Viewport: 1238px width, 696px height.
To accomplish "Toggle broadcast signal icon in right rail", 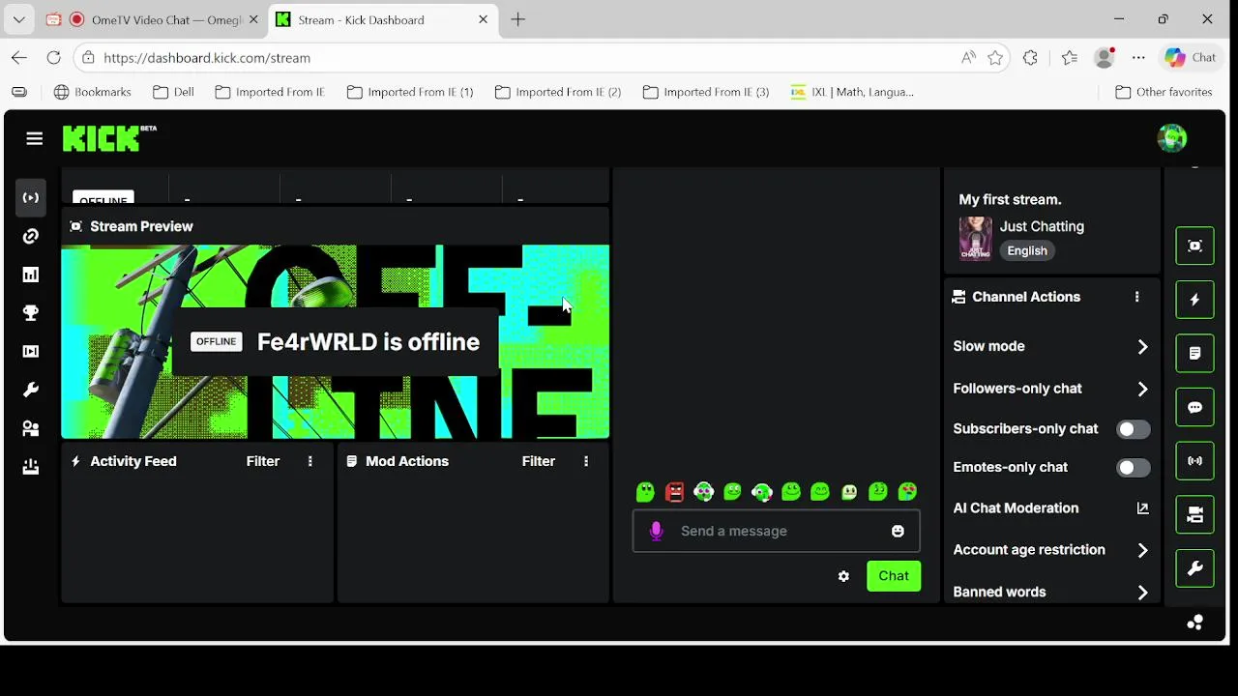I will pyautogui.click(x=1194, y=461).
